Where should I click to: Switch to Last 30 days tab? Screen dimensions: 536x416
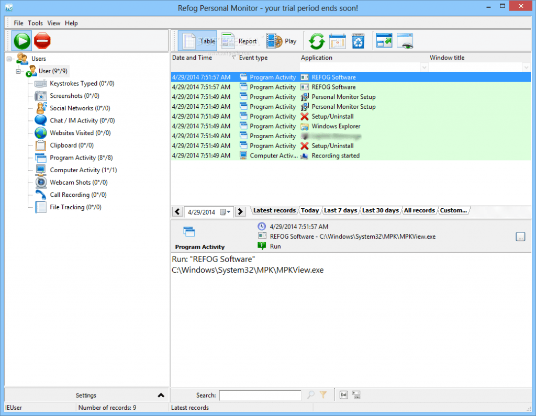(381, 210)
